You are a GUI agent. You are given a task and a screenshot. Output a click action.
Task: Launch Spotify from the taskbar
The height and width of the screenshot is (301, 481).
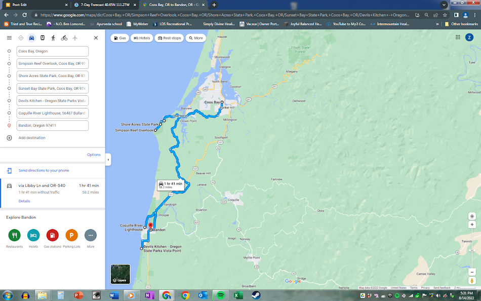(221, 295)
